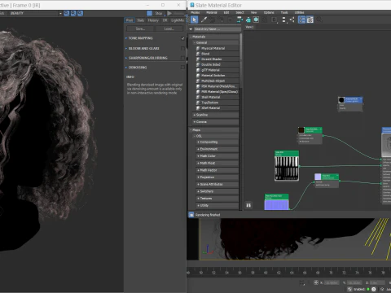
Task: Switch to the History tab
Action: 153,20
